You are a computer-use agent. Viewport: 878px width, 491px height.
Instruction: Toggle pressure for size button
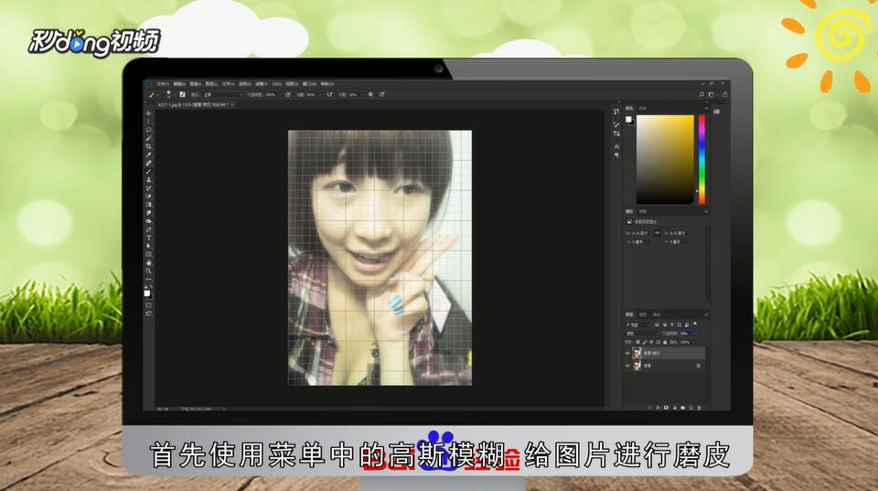pos(382,94)
